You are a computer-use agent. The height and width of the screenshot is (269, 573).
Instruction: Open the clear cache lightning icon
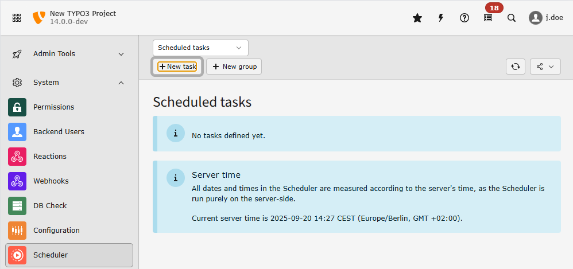(x=441, y=18)
